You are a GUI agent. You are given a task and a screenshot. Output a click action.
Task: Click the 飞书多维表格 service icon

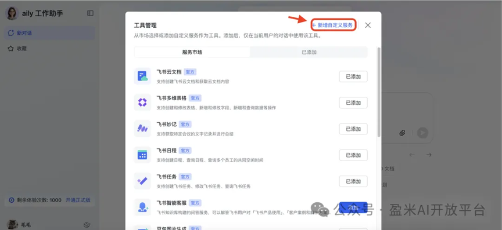pos(142,102)
